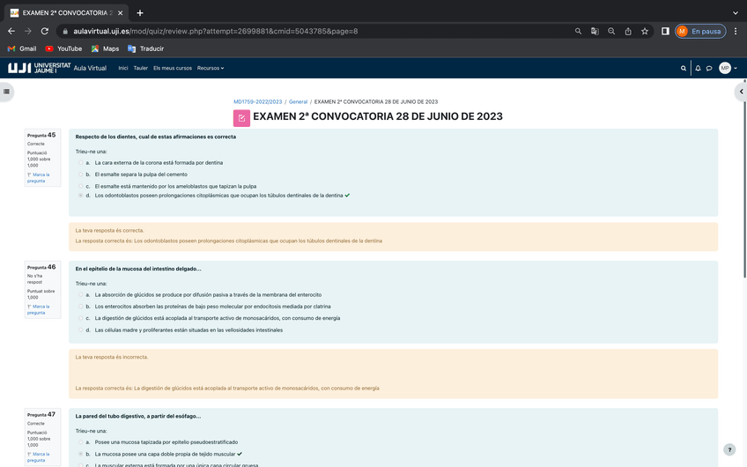747x467 pixels.
Task: Open the Maps bookmark
Action: tap(106, 48)
